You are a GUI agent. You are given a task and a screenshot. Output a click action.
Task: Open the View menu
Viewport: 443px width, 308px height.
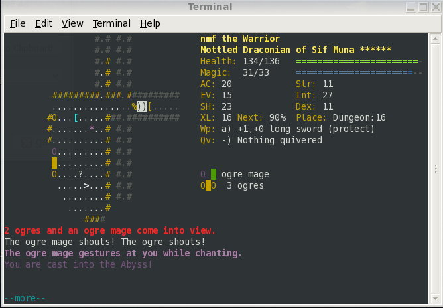72,23
